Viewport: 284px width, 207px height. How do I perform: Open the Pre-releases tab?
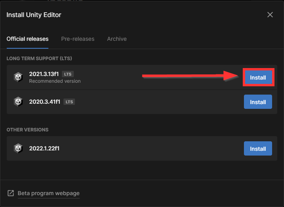[78, 39]
